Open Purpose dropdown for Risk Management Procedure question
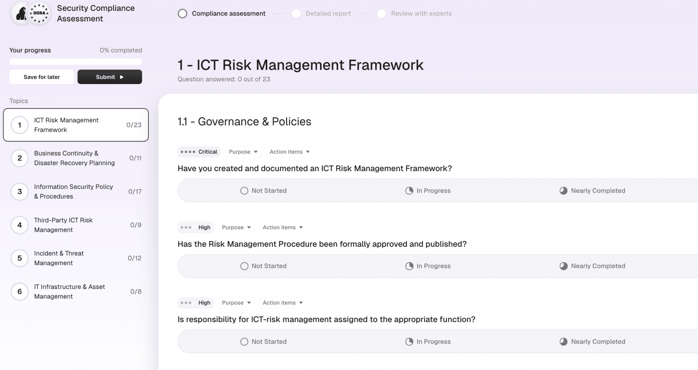The width and height of the screenshot is (698, 370). pos(236,227)
